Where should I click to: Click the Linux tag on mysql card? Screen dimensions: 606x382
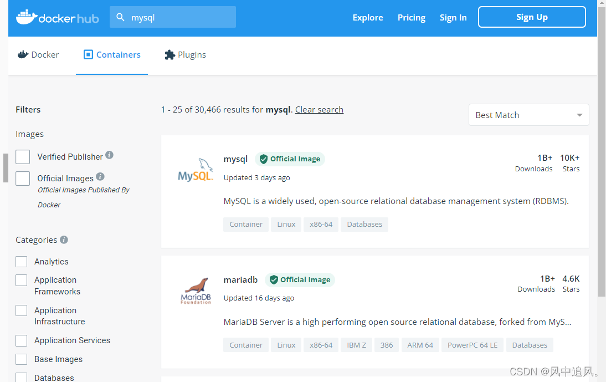coord(286,224)
